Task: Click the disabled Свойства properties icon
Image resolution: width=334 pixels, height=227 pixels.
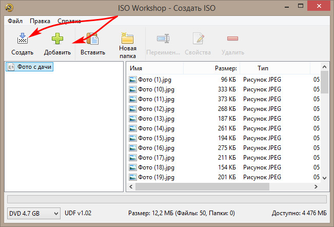Action: (x=199, y=39)
